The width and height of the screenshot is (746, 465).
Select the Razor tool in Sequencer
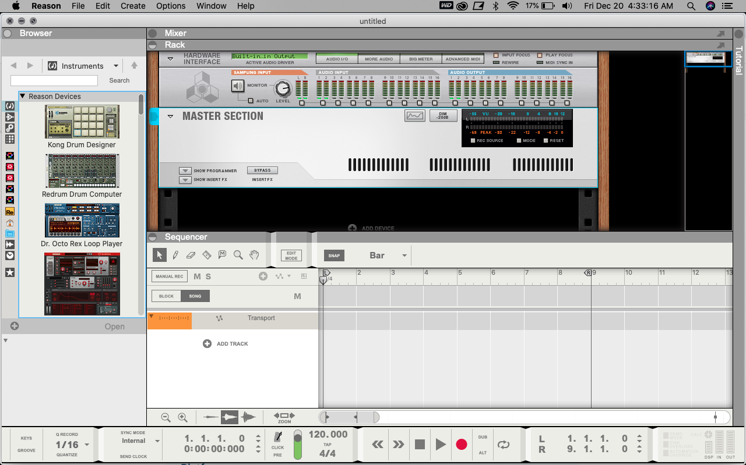point(206,255)
